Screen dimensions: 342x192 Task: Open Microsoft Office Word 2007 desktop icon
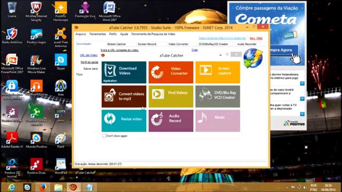click(x=109, y=11)
